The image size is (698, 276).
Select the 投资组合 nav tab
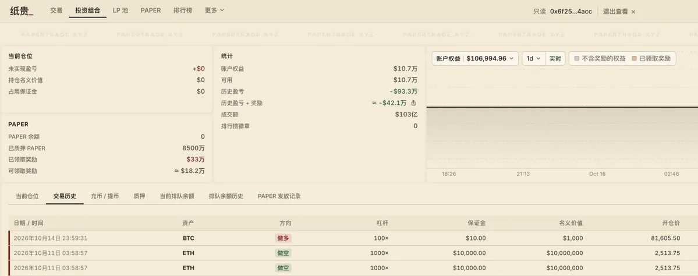point(88,10)
